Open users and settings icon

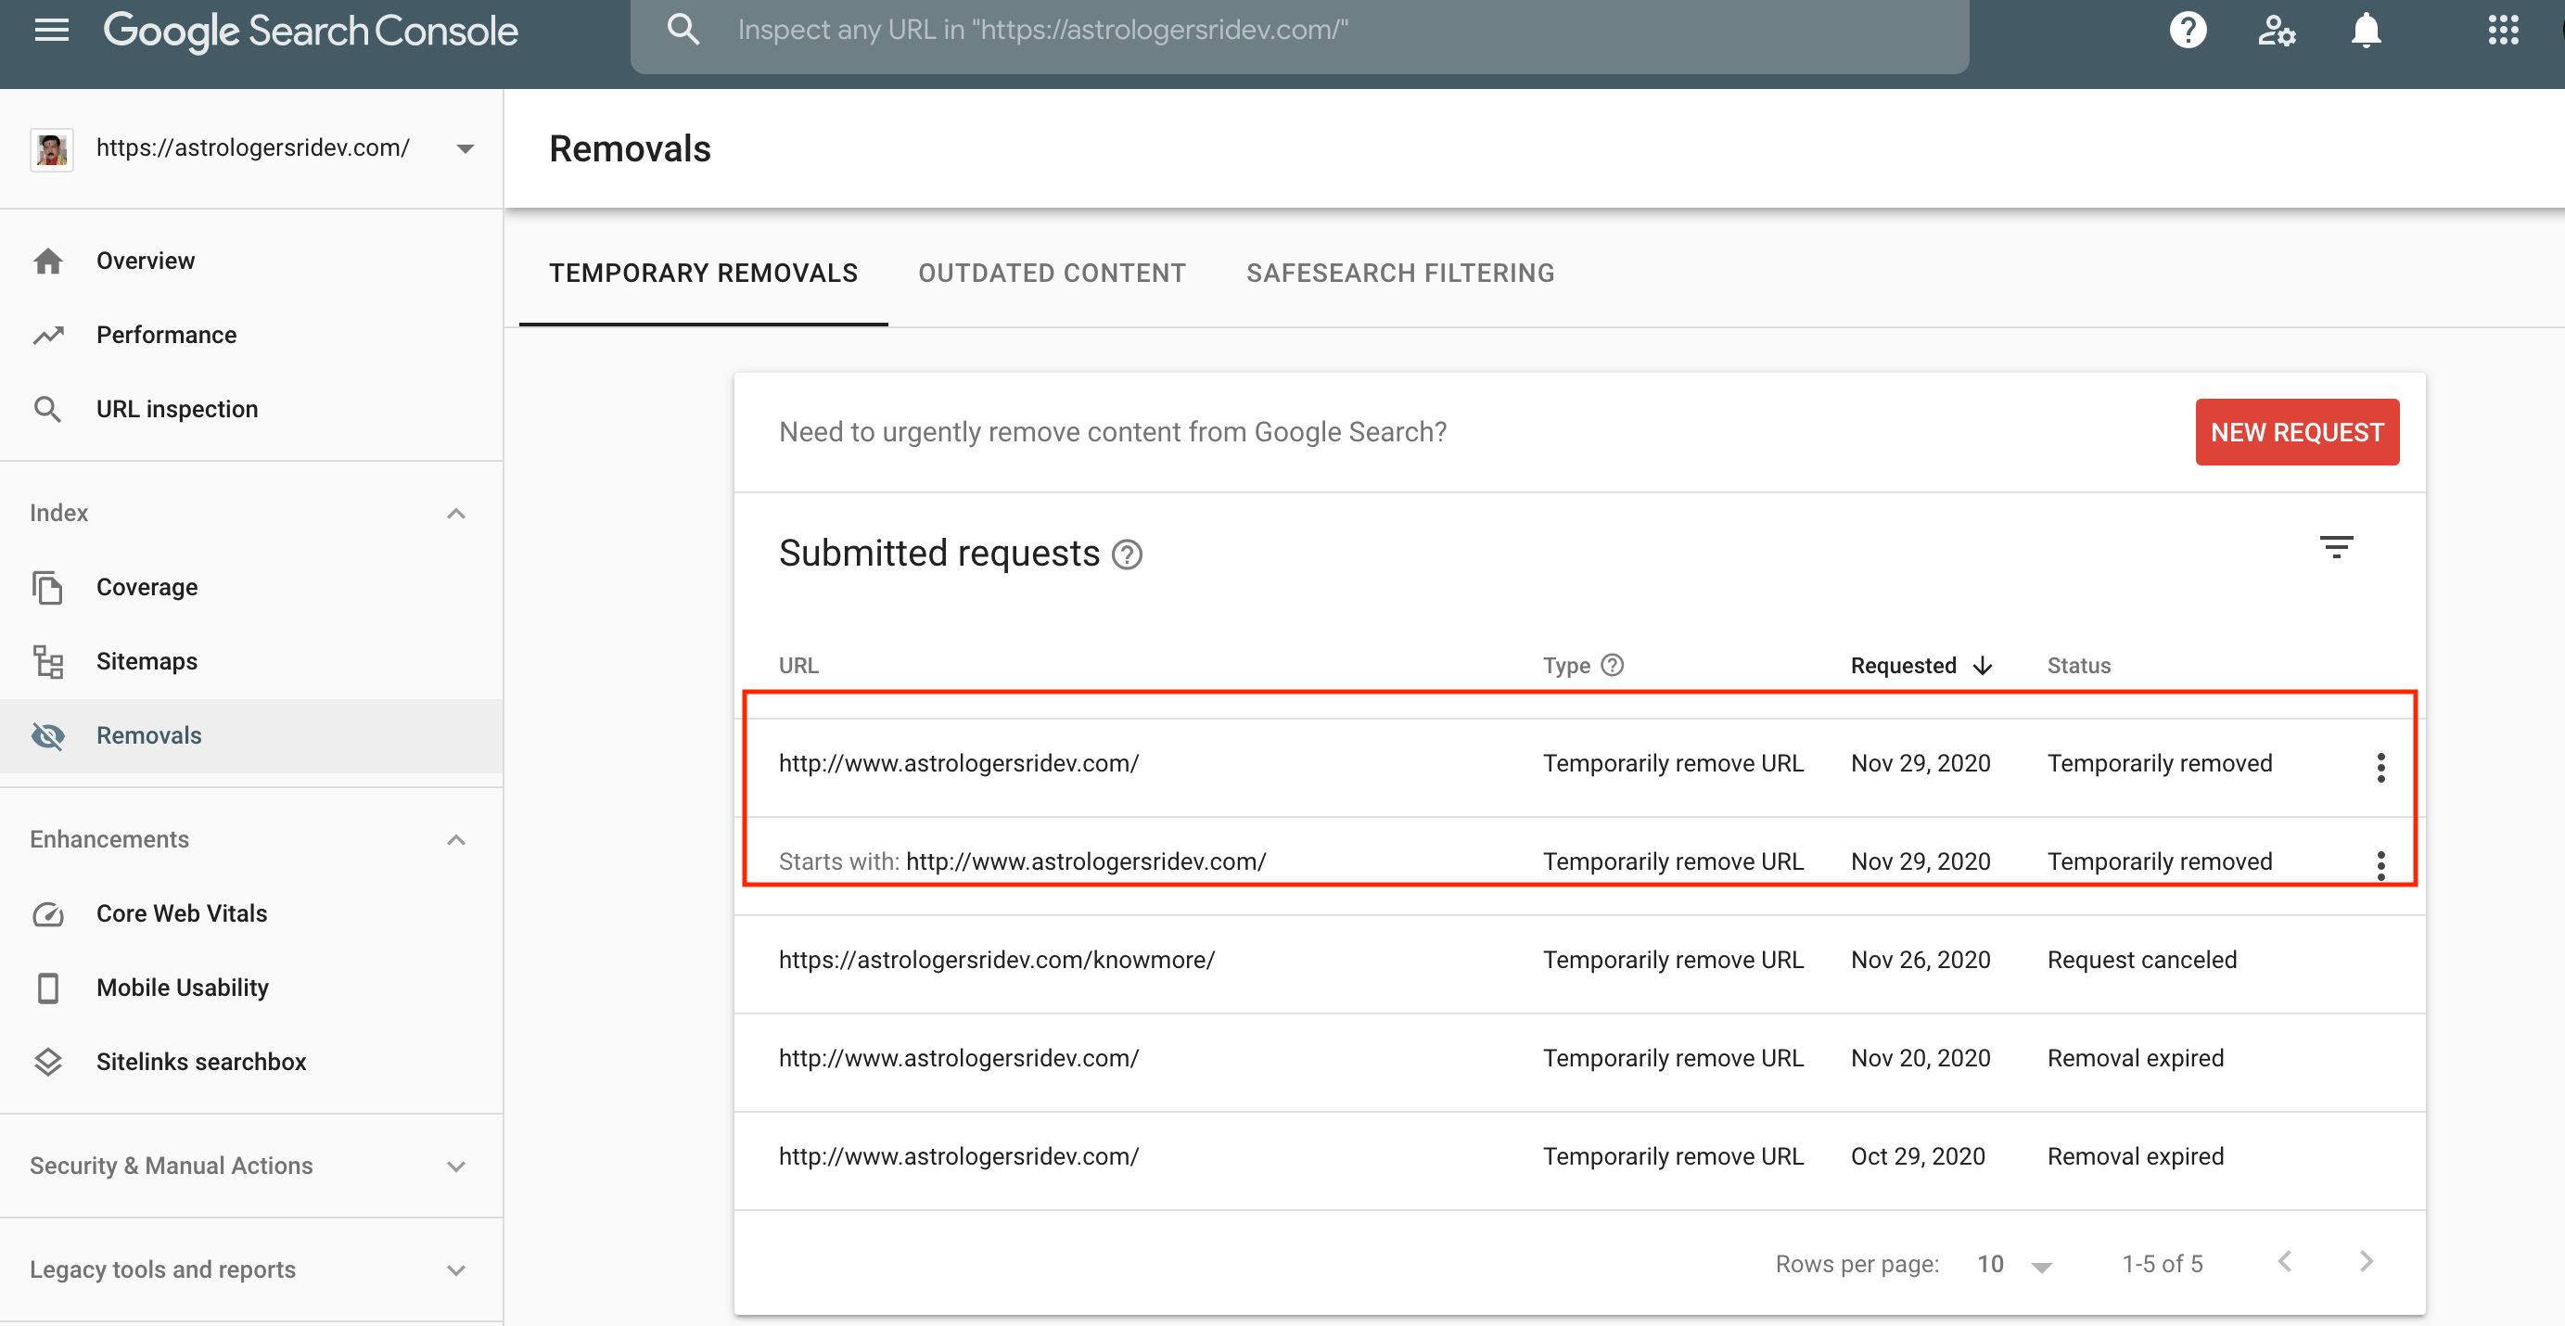tap(2277, 30)
